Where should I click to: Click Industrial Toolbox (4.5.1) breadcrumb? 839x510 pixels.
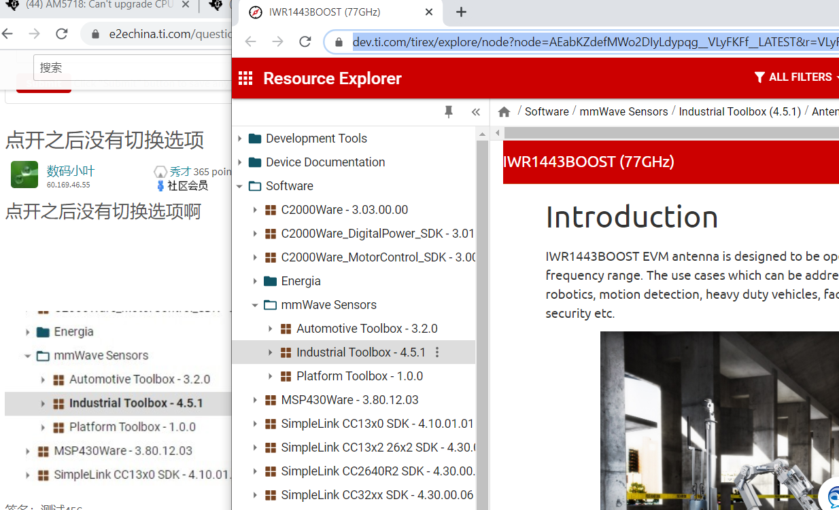[x=740, y=111]
